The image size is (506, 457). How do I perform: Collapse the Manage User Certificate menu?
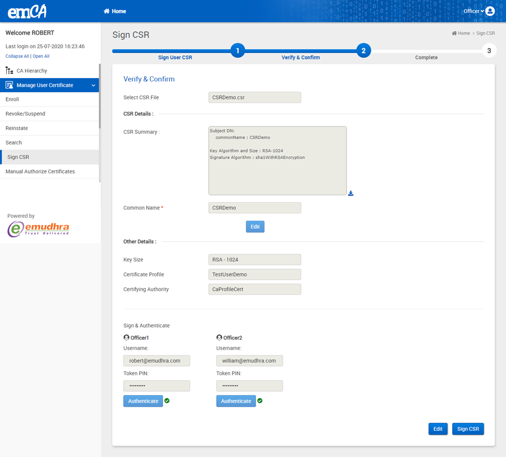pos(93,85)
